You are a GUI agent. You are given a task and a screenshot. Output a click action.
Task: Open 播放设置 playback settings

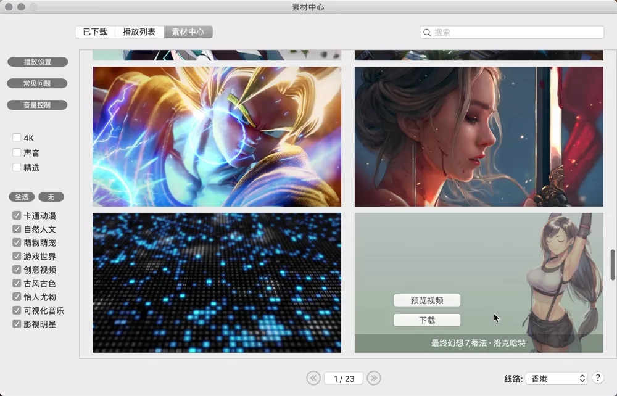pyautogui.click(x=38, y=62)
